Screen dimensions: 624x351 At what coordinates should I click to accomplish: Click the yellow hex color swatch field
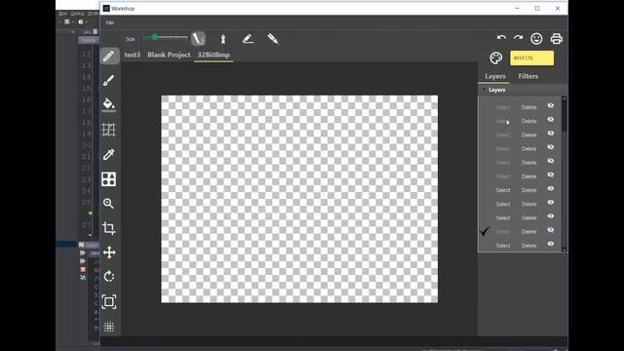pos(531,58)
